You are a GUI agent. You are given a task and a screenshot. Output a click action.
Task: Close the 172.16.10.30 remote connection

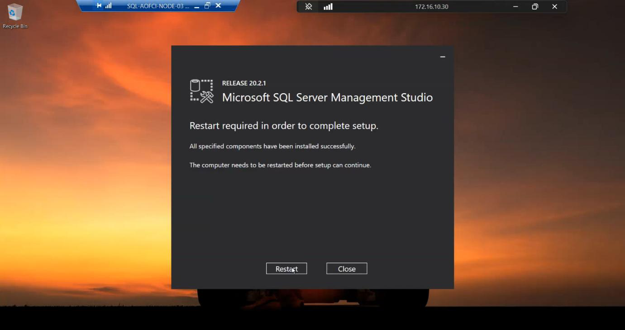pyautogui.click(x=554, y=7)
